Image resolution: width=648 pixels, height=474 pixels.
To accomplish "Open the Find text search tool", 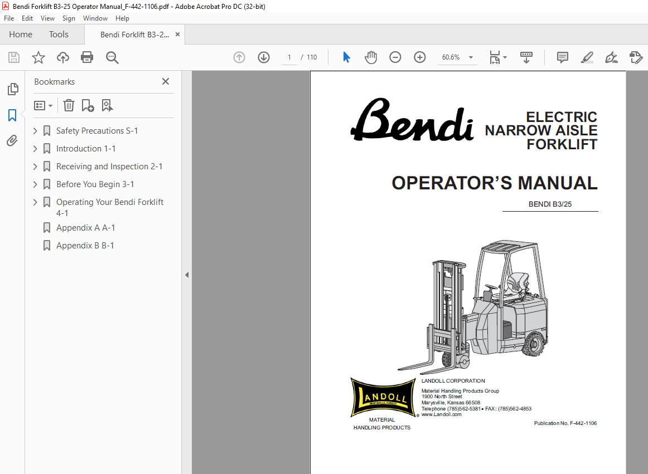I will coord(112,57).
